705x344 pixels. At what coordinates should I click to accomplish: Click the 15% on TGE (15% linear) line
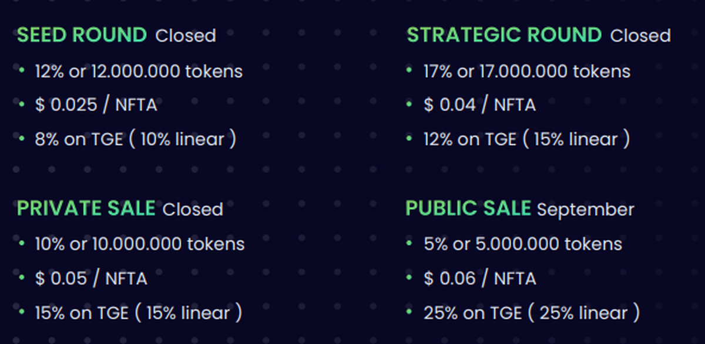click(138, 313)
